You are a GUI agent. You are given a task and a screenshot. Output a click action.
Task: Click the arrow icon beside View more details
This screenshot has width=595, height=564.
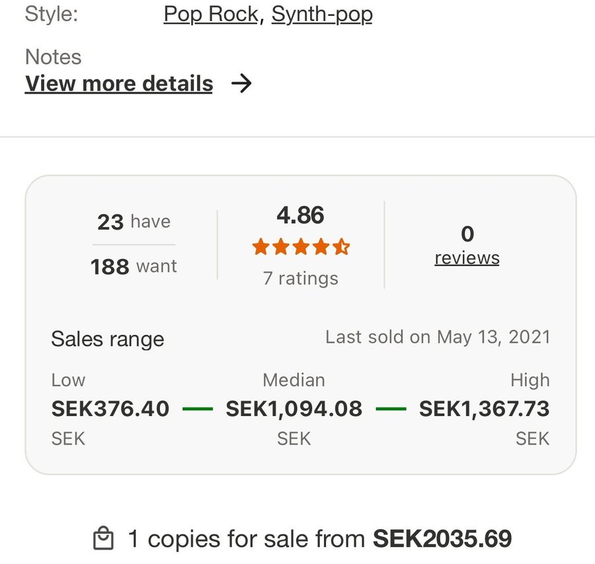pyautogui.click(x=242, y=84)
